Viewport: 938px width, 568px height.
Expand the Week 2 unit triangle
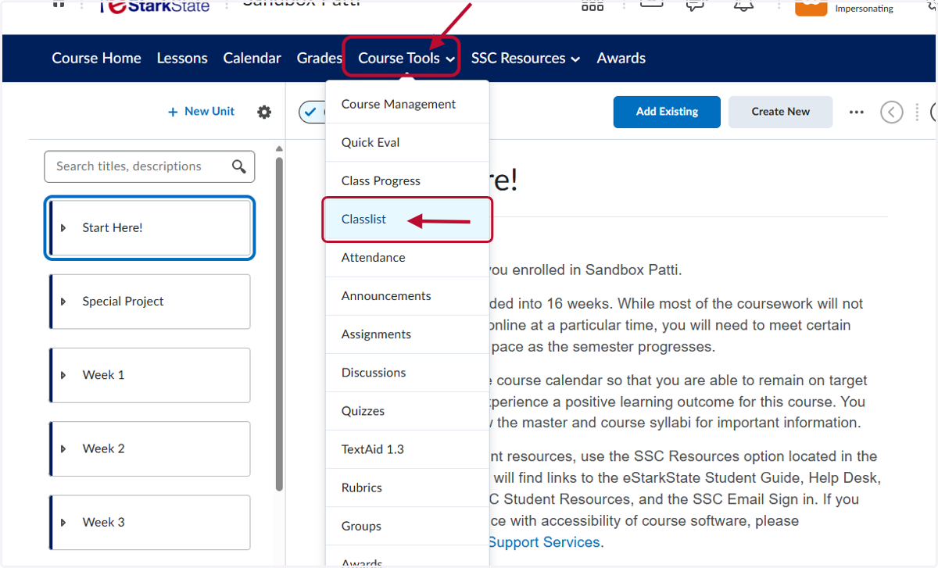click(x=64, y=448)
